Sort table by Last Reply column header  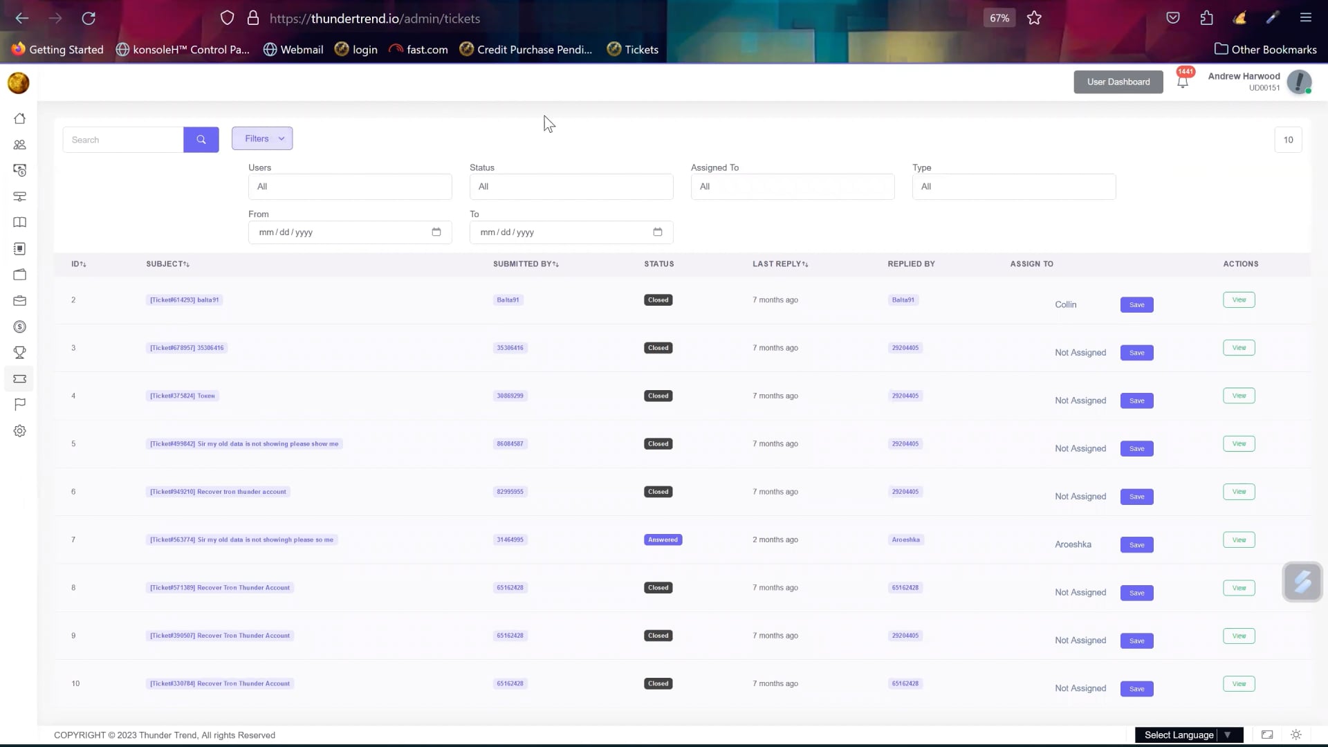coord(780,264)
